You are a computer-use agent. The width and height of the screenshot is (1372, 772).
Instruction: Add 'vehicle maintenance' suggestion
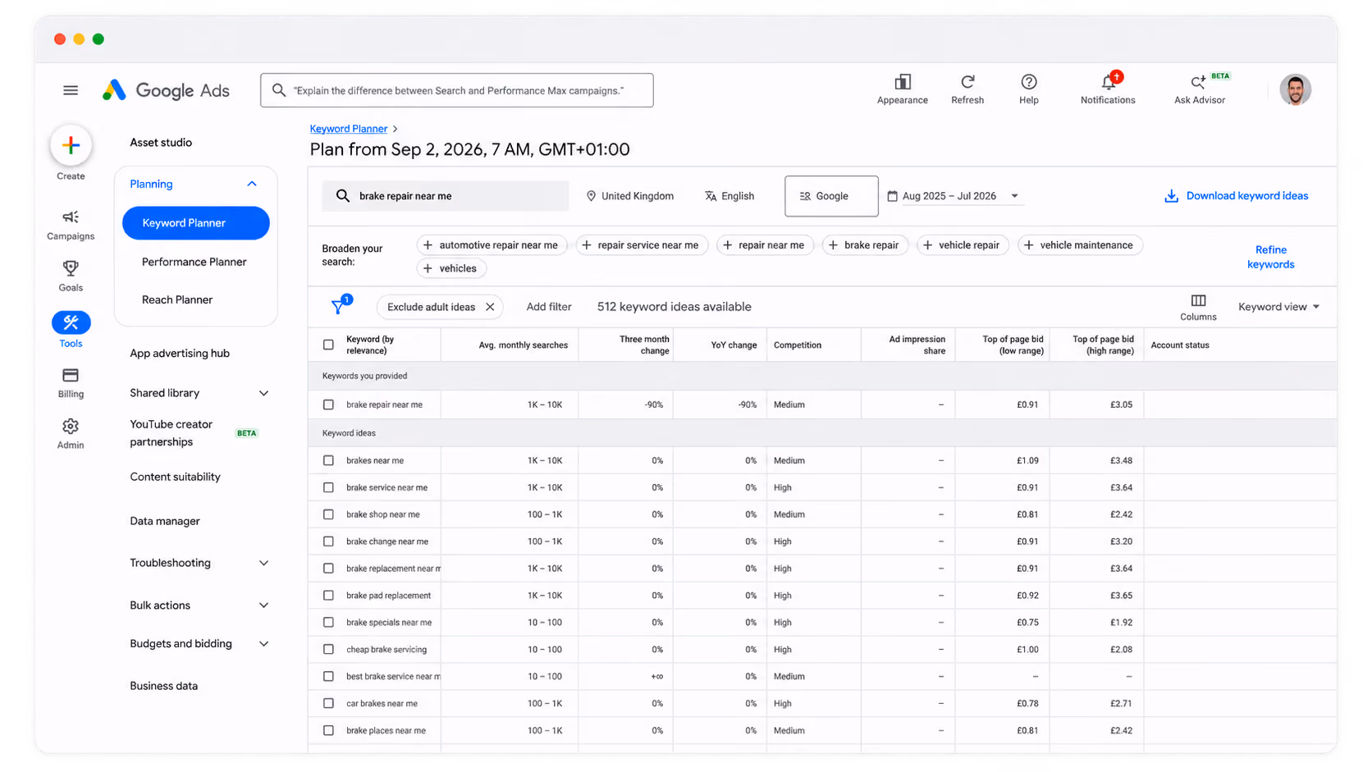pyautogui.click(x=1080, y=245)
